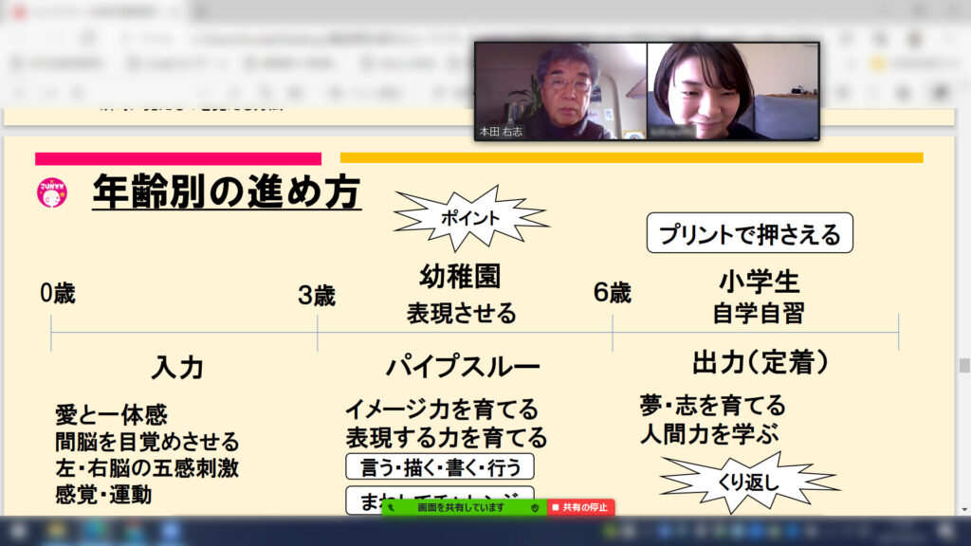Stop sharing with the red 共有の停止 button
Image resolution: width=971 pixels, height=546 pixels.
pos(581,508)
